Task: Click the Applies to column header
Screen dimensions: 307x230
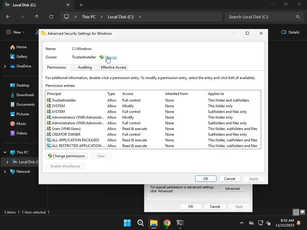Action: tap(233, 94)
